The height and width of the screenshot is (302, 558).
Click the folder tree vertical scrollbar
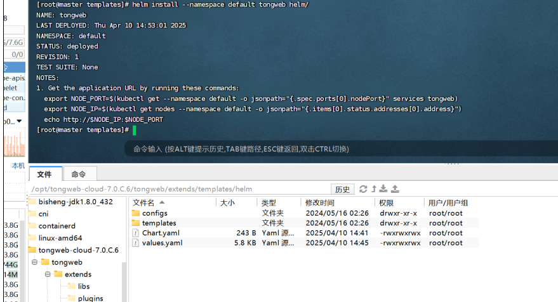(x=124, y=282)
